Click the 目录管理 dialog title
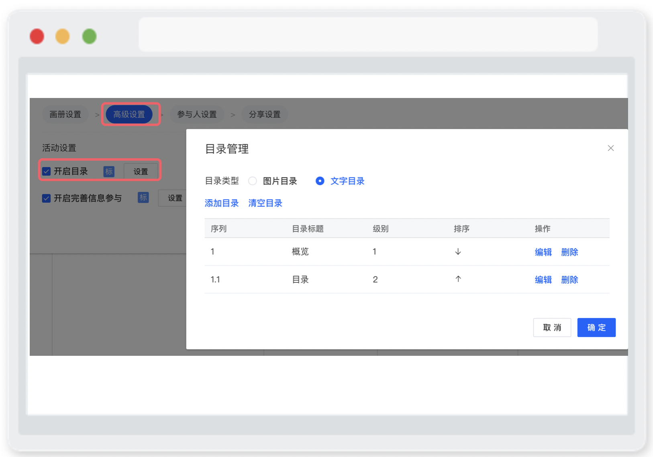The height and width of the screenshot is (457, 653). 227,149
